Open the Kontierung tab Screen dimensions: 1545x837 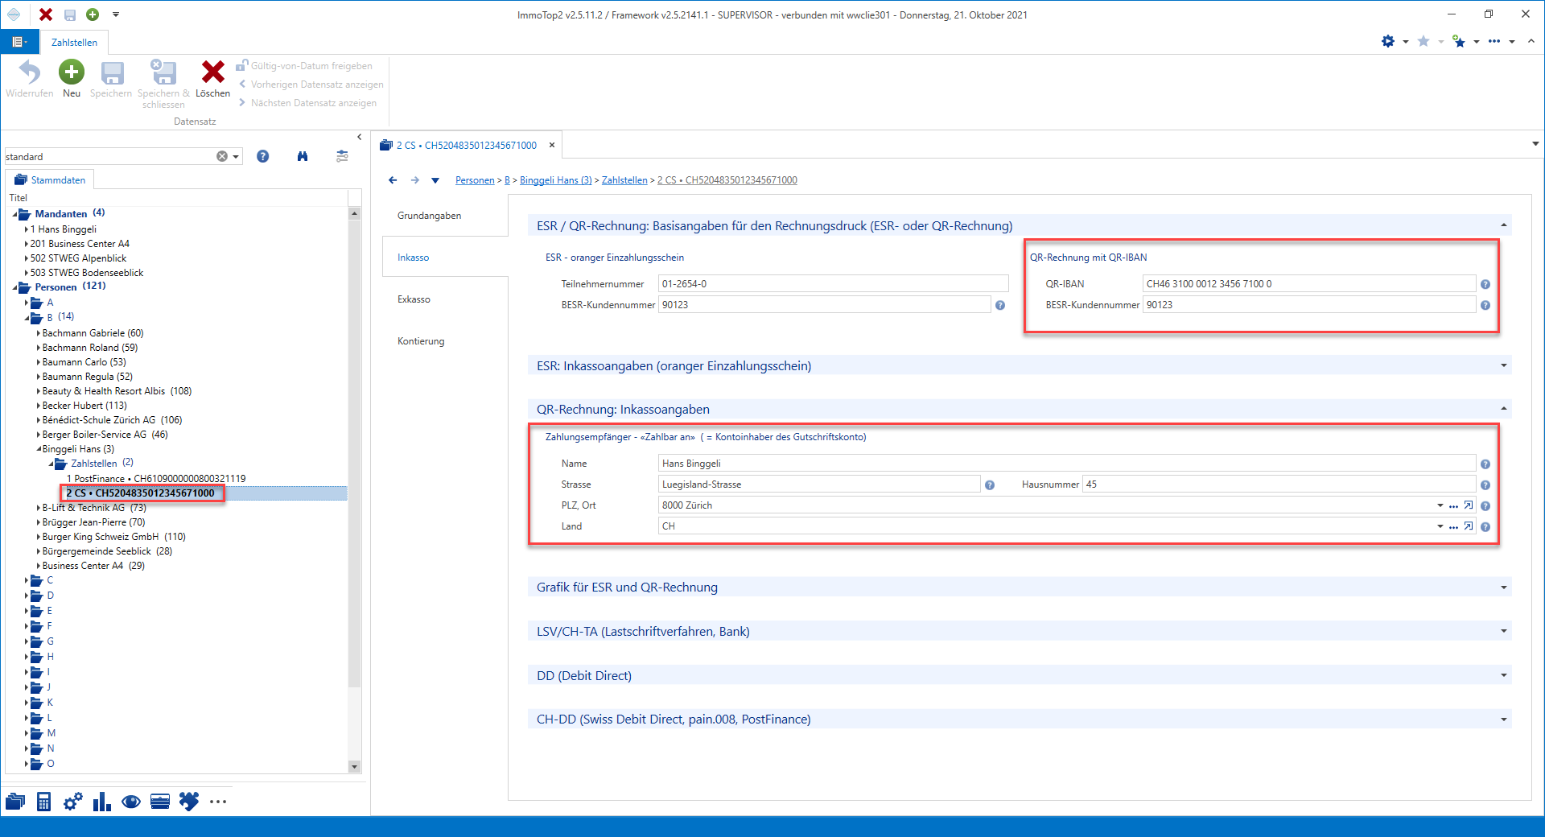[x=421, y=341]
